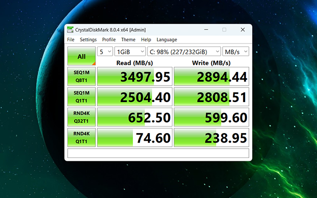Viewport: 317px width, 198px height.
Task: Click the RND4K Q1T1 read value 74.60
Action: click(x=135, y=137)
